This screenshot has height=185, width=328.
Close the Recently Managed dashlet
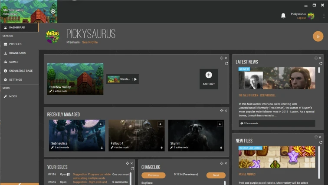click(226, 110)
